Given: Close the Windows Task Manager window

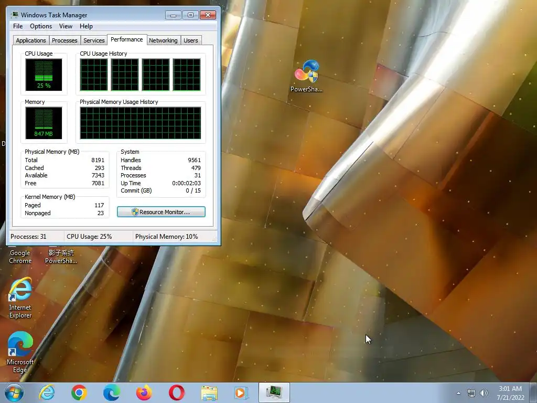Looking at the screenshot, I should point(208,15).
